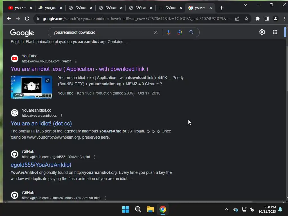Image resolution: width=288 pixels, height=216 pixels.
Task: View site info lock icon
Action: coord(38,19)
